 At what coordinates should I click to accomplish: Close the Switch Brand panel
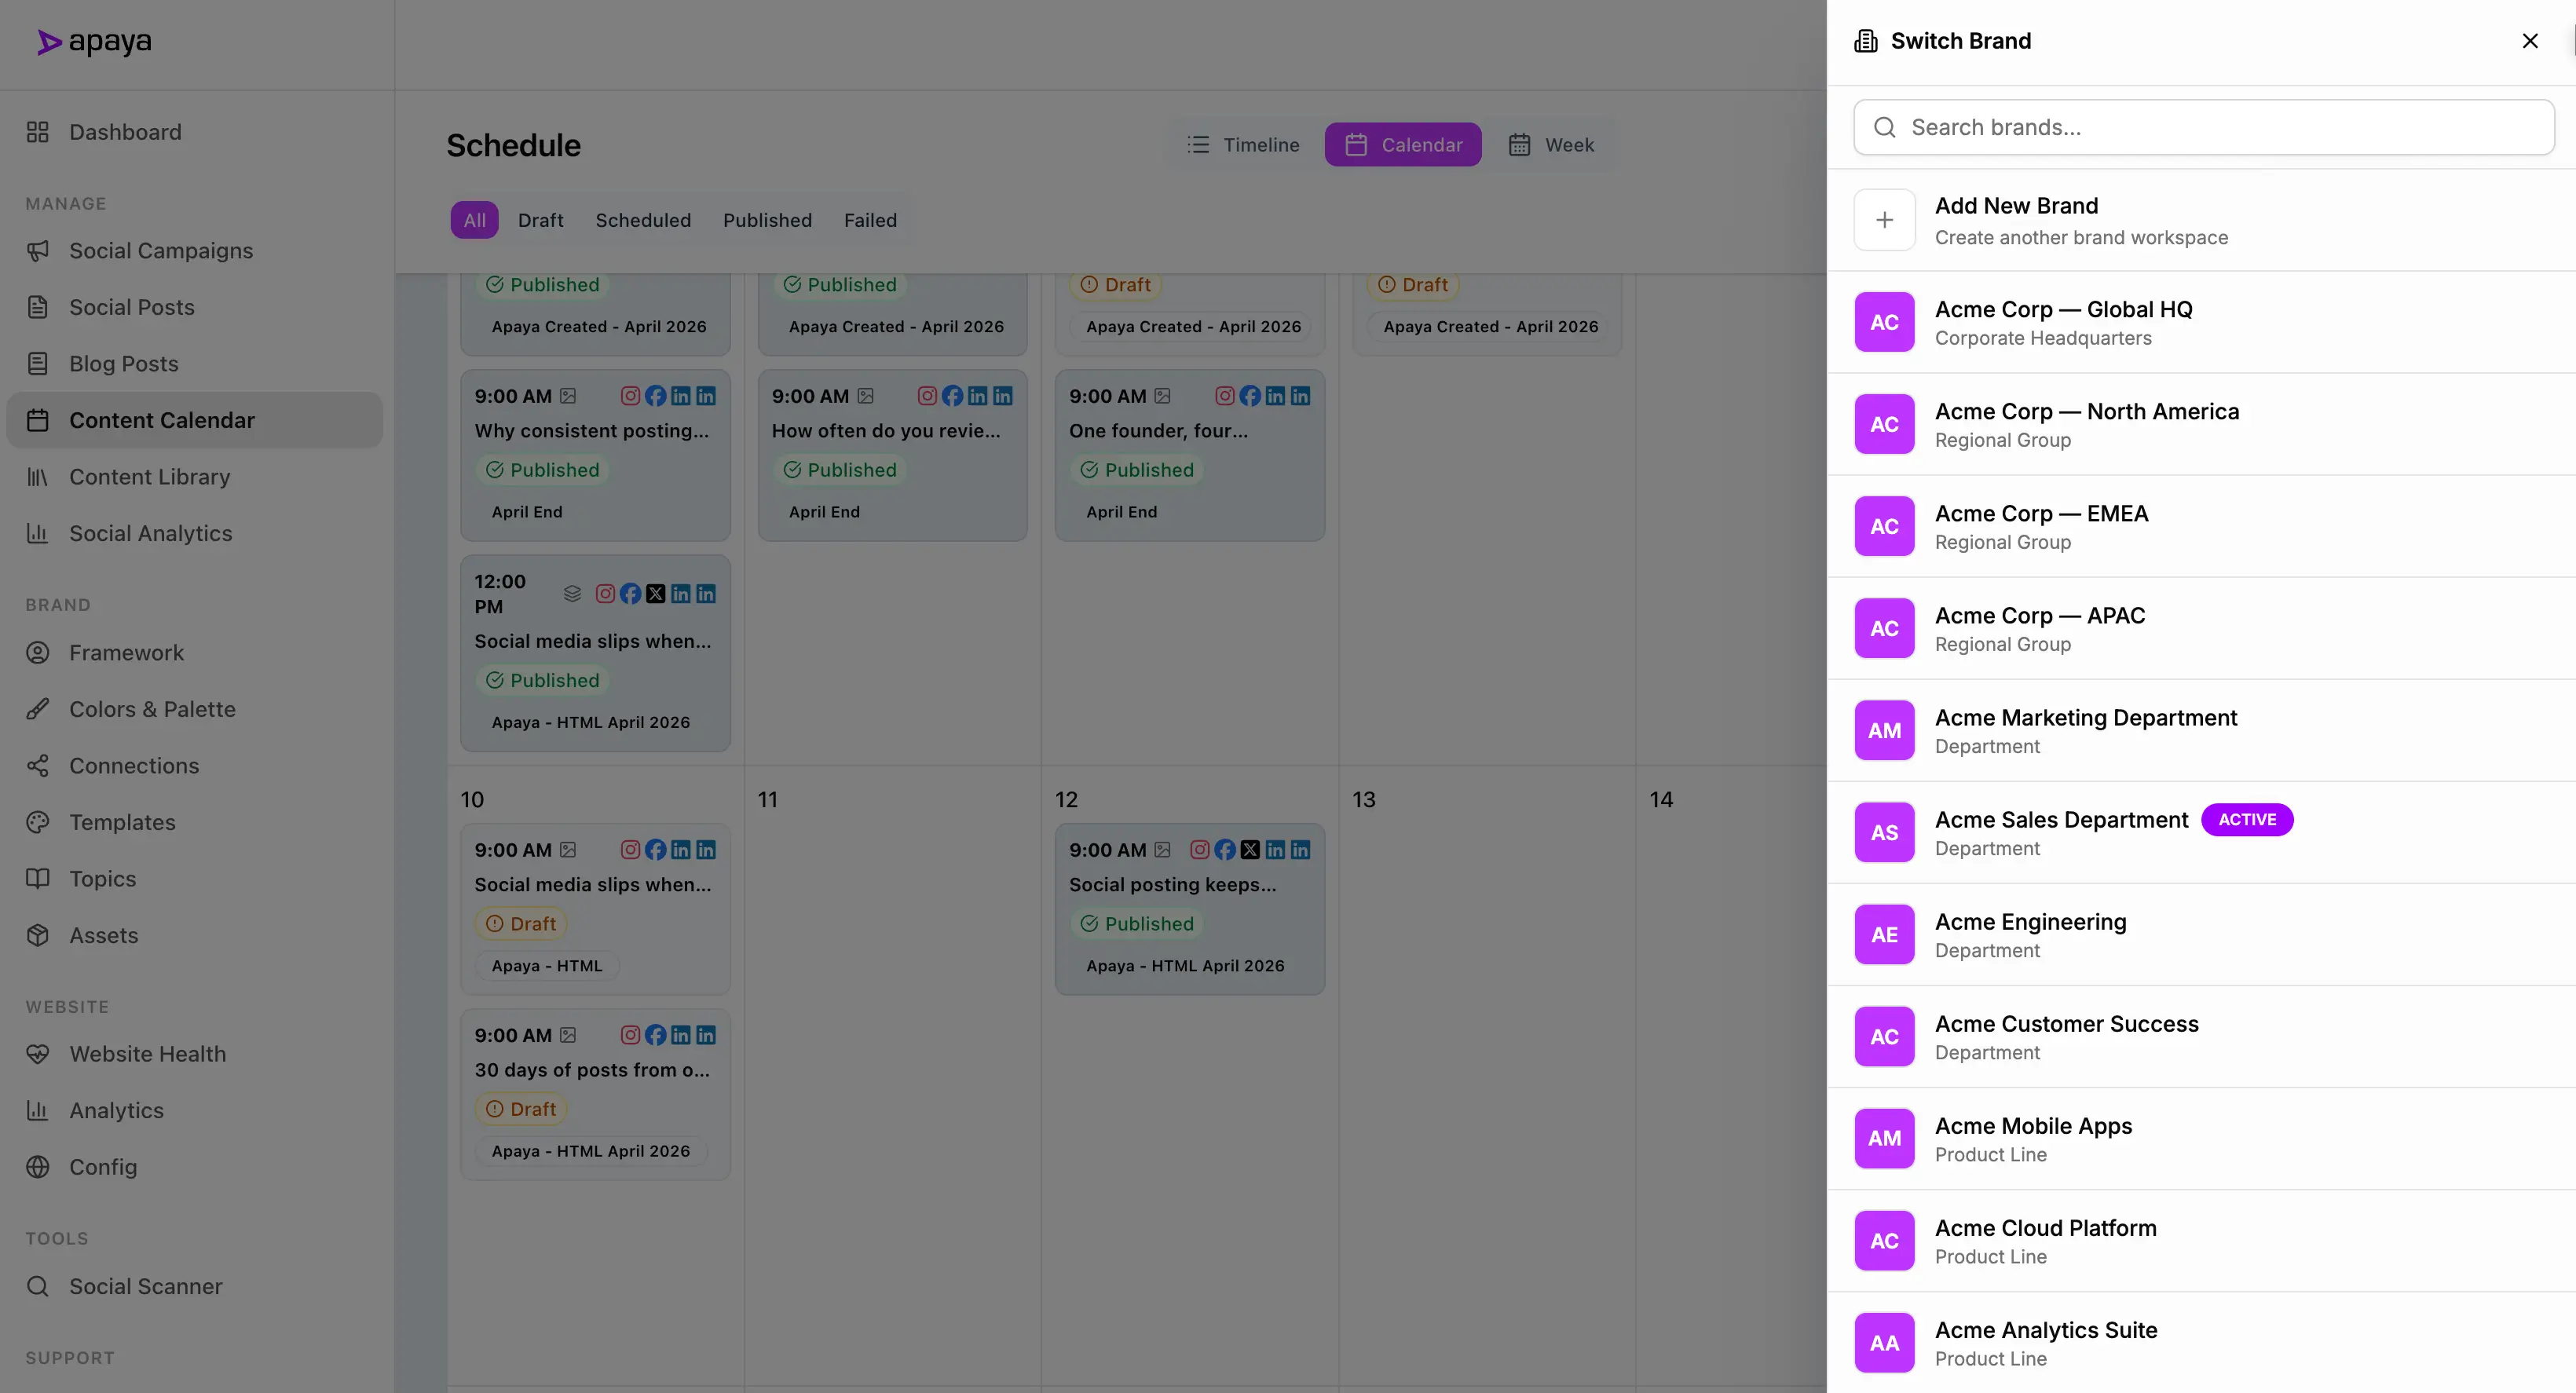[2529, 41]
